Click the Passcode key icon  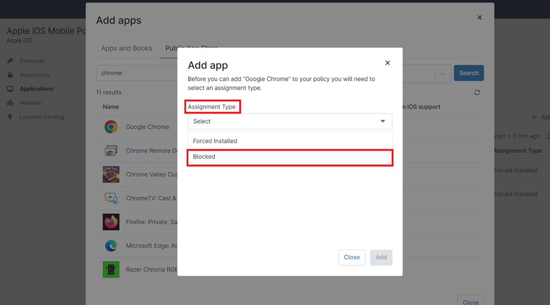point(10,61)
